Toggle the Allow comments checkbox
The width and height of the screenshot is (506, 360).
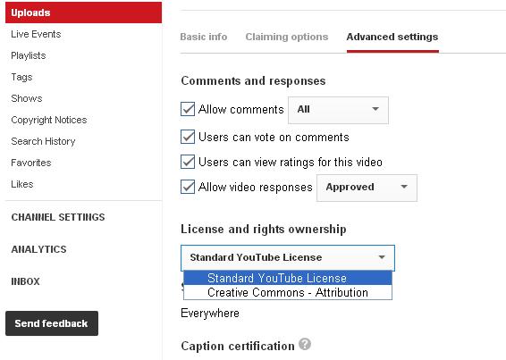click(x=188, y=109)
